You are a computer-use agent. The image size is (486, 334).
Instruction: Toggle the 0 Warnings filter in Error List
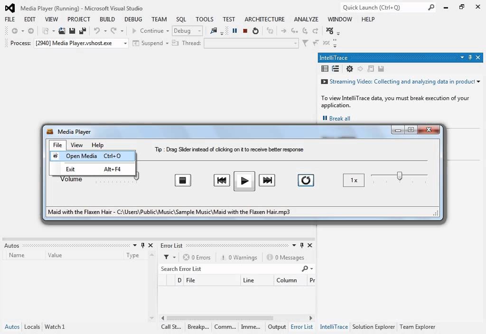pos(239,258)
